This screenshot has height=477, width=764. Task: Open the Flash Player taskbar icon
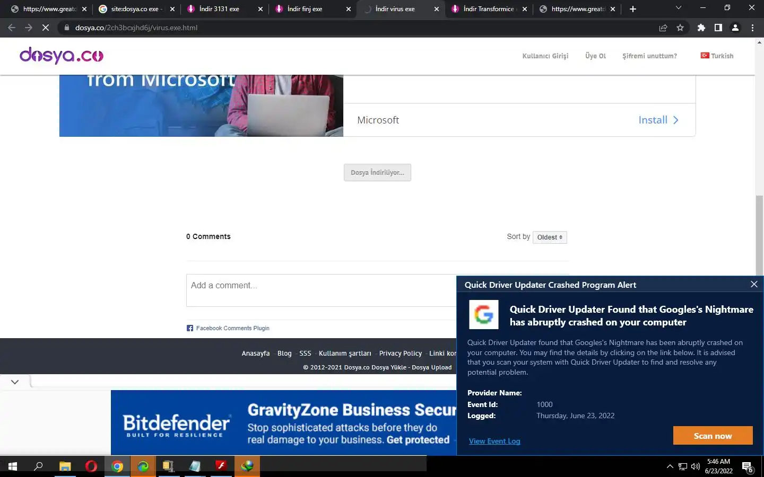pyautogui.click(x=221, y=466)
